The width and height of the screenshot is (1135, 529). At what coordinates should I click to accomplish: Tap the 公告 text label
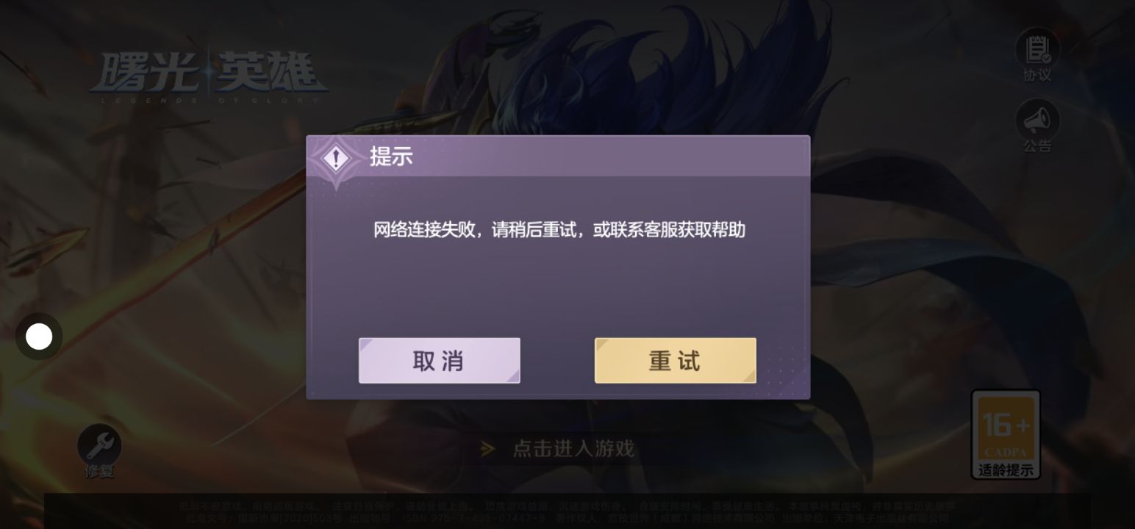1037,146
